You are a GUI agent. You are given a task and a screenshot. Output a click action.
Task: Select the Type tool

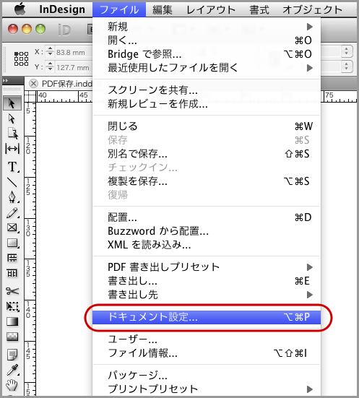click(x=12, y=167)
